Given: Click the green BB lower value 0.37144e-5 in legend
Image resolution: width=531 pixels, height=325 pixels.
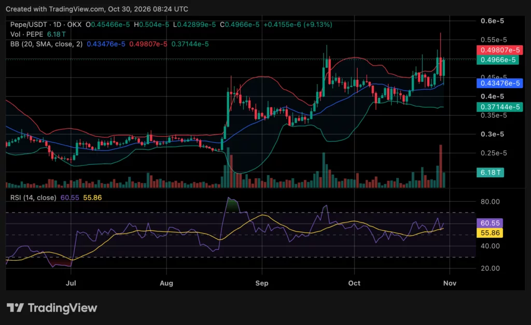Looking at the screenshot, I should tap(190, 44).
